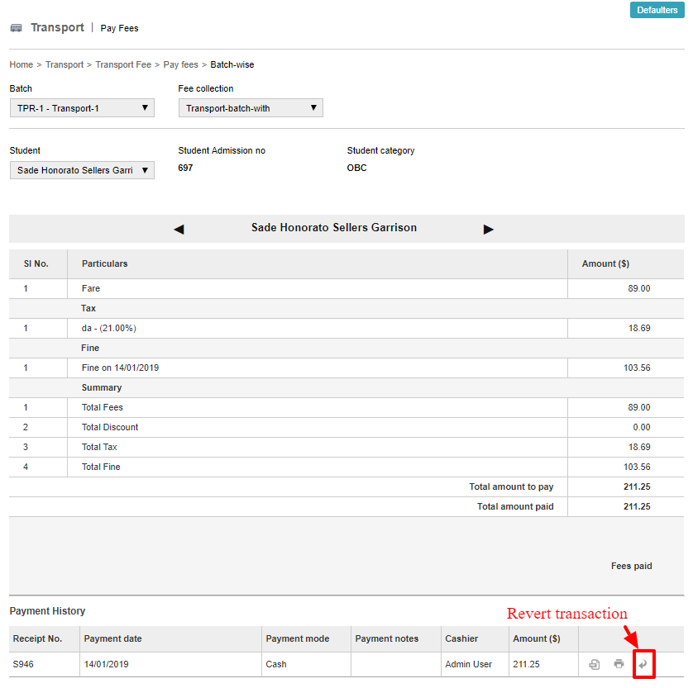Open Pay fees breadcrumb link
693x688 pixels.
[x=181, y=64]
